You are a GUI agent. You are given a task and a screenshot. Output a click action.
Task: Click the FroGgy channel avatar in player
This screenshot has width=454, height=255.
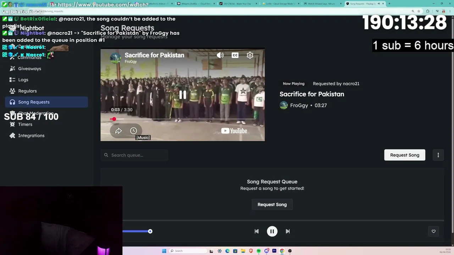(115, 58)
